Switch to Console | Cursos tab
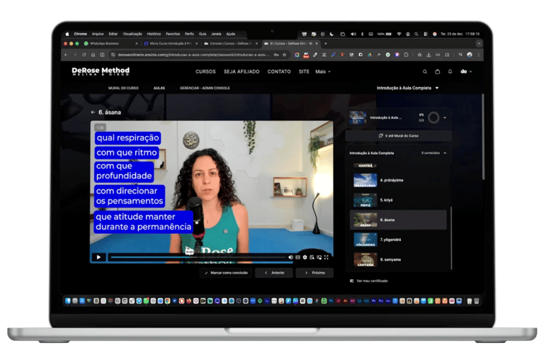The width and height of the screenshot is (544, 363). click(230, 43)
